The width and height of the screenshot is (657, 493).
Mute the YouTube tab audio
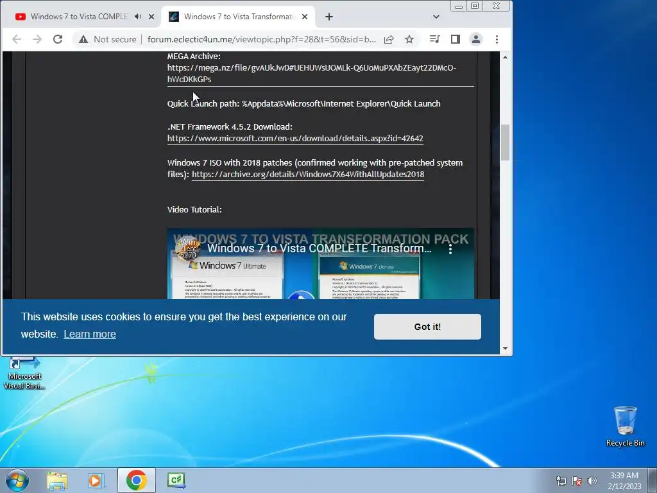138,17
